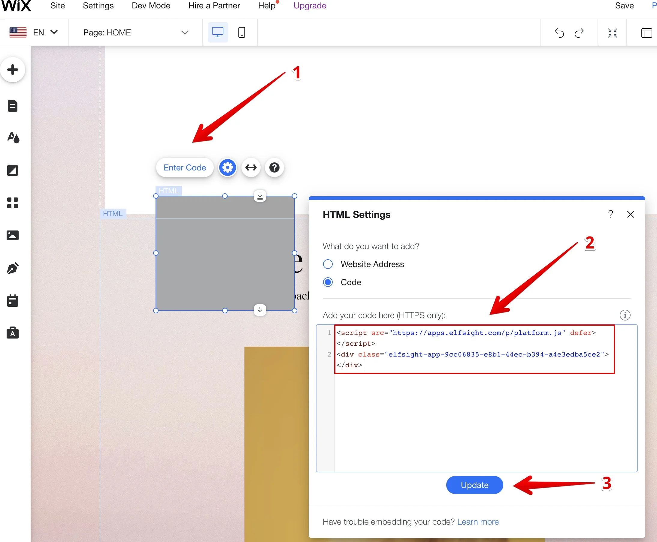Open the Help menu
Screen dimensions: 657x542
click(267, 6)
